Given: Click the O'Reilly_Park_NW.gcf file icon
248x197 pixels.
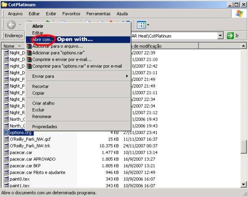Looking at the screenshot, I should 6,139.
